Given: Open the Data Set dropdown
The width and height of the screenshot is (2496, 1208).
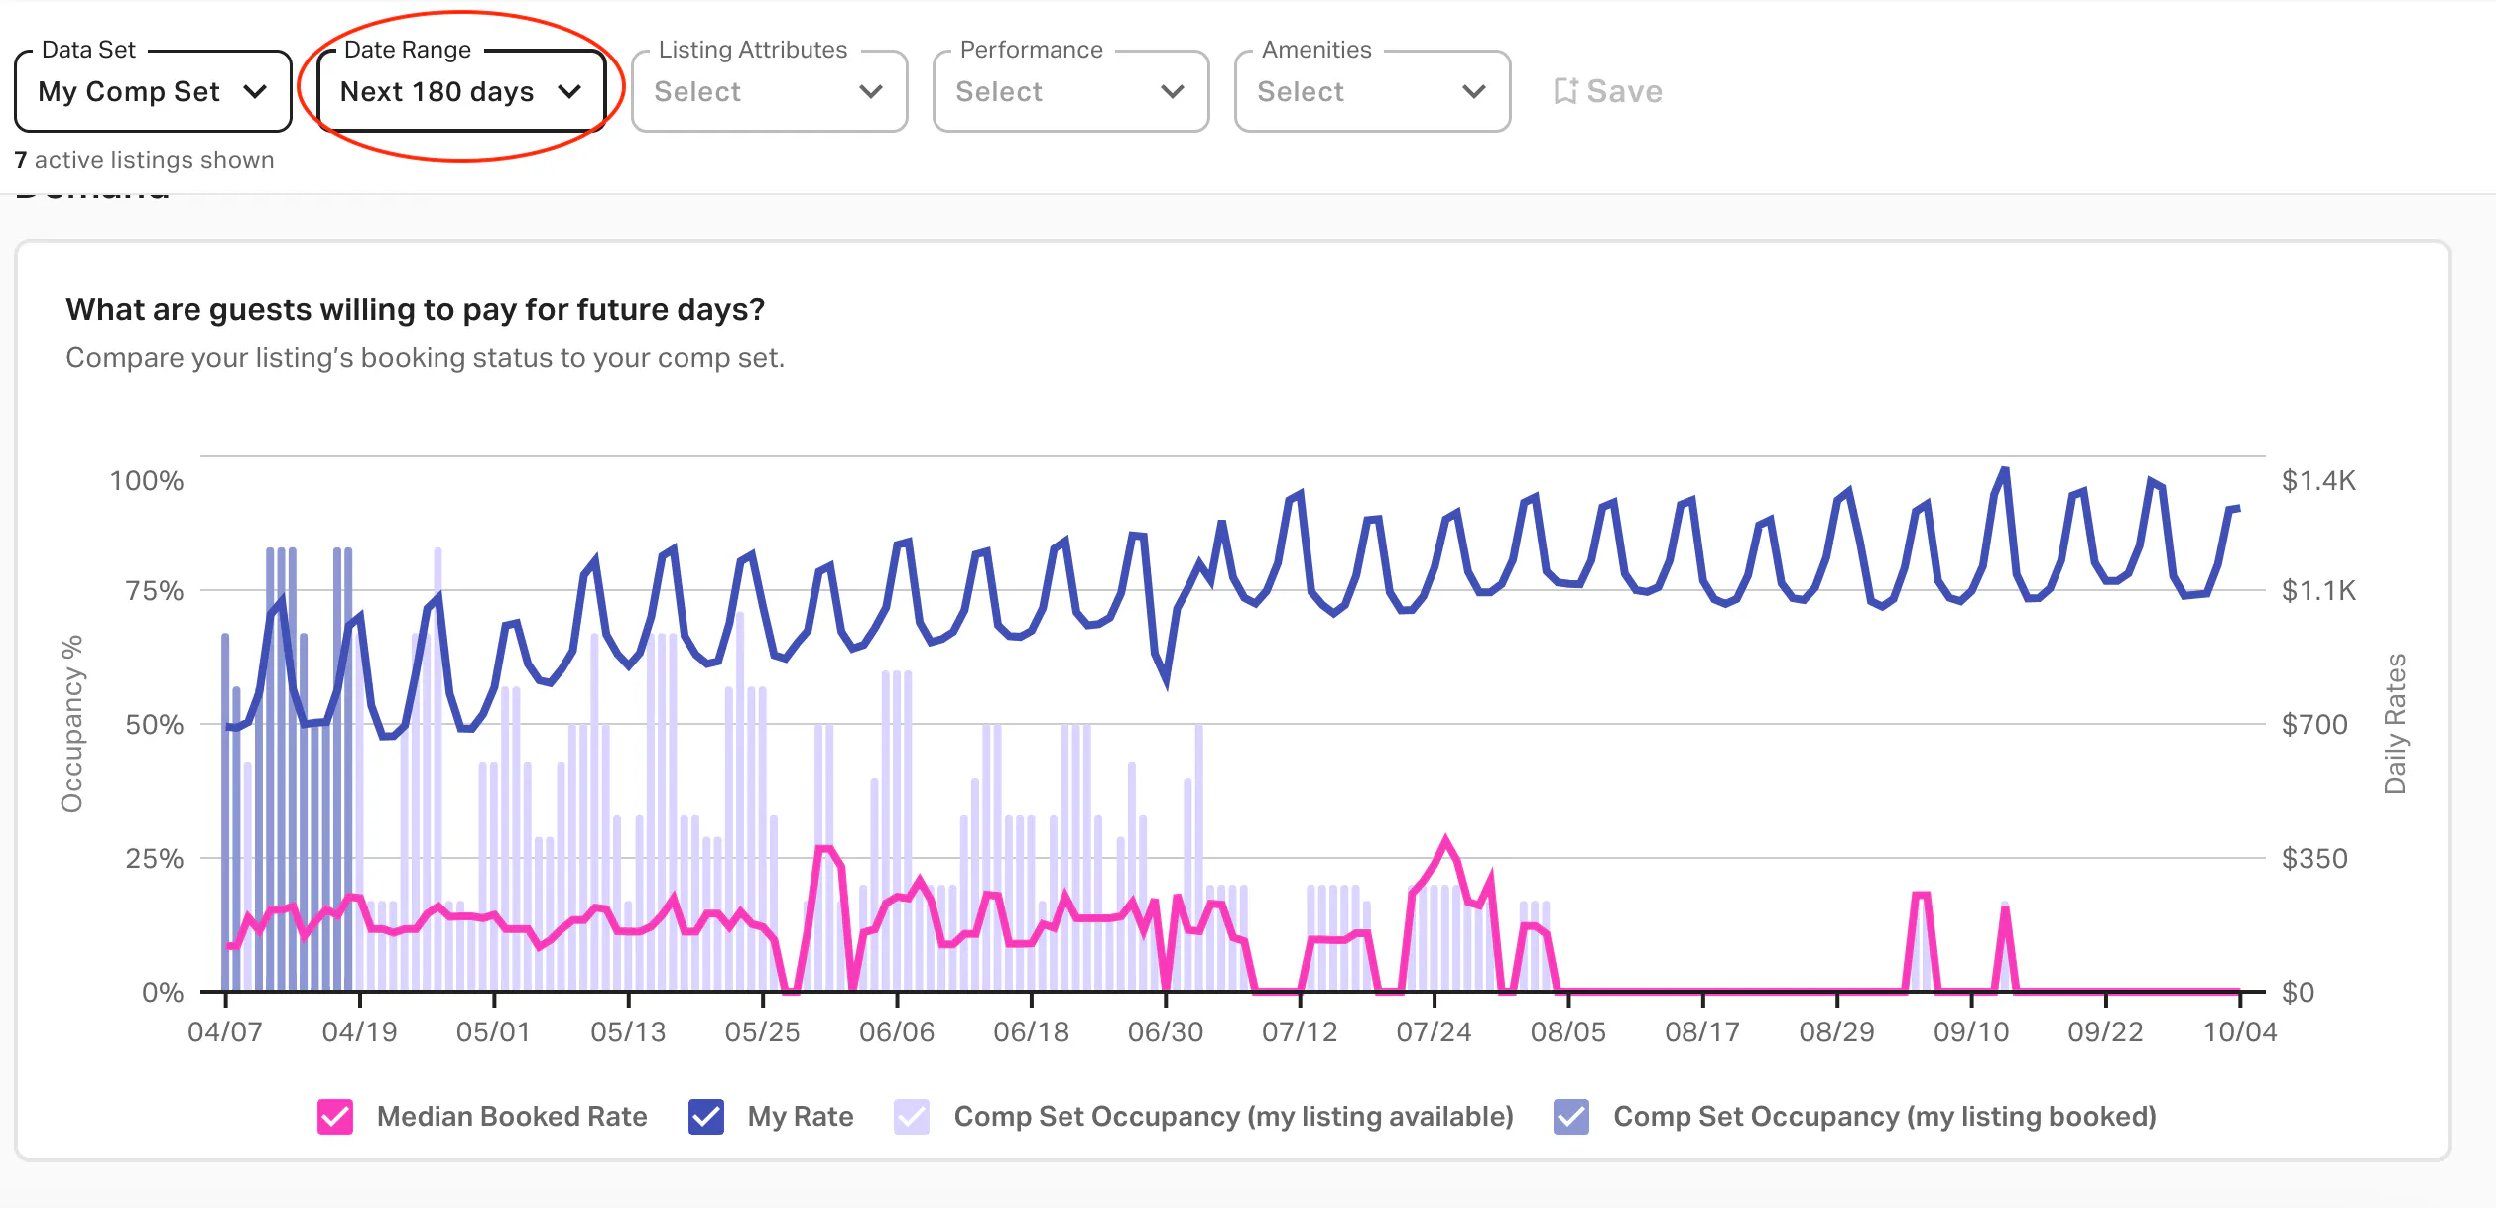Looking at the screenshot, I should 153,91.
